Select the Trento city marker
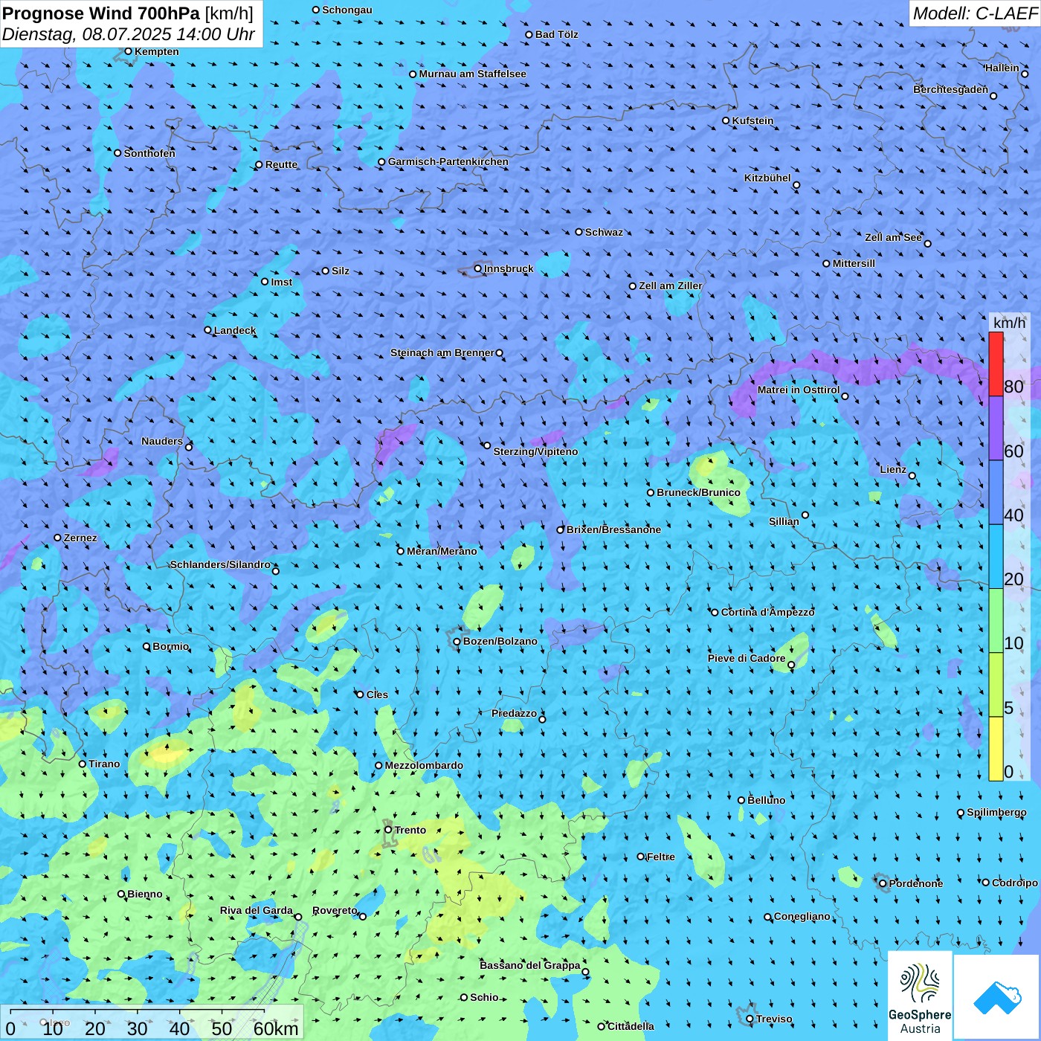The image size is (1041, 1041). click(x=388, y=830)
